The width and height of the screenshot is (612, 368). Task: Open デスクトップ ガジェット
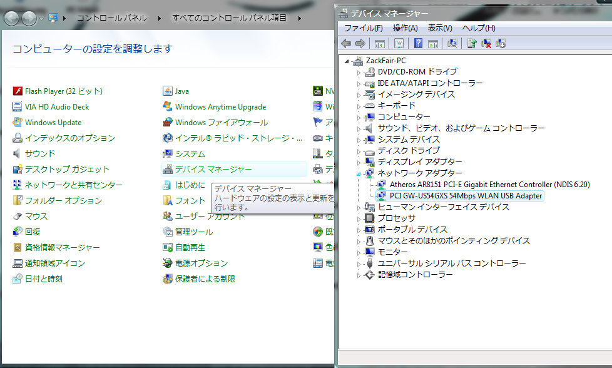coord(61,170)
